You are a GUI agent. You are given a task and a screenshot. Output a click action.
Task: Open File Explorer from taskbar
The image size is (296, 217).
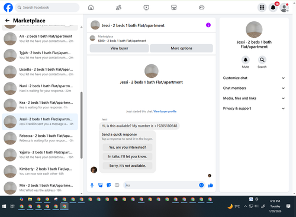(30, 199)
